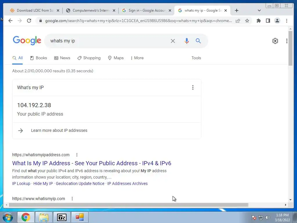Open the red-yellow squares taskbar app
Screen dimensions: 297x223
80,217
